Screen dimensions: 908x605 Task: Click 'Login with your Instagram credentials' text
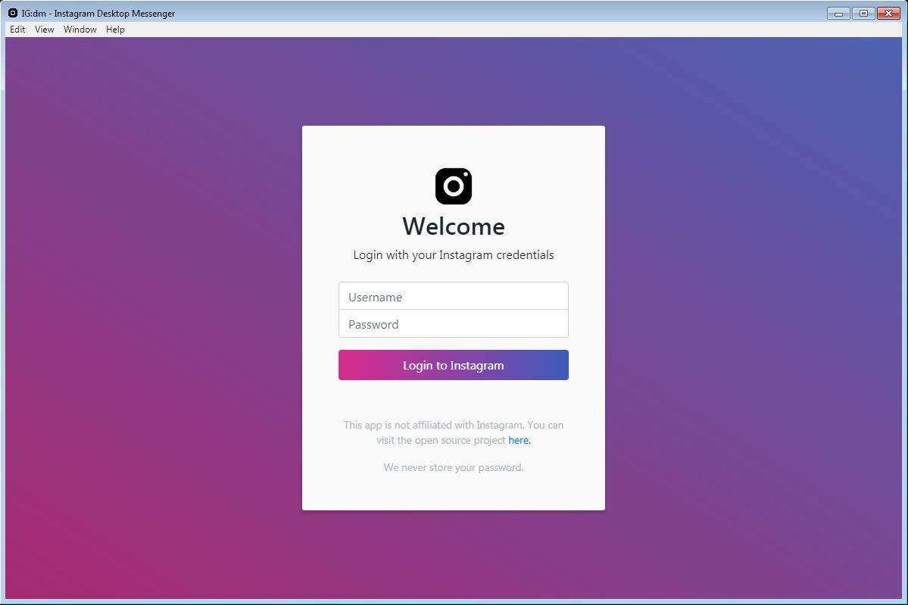[454, 255]
